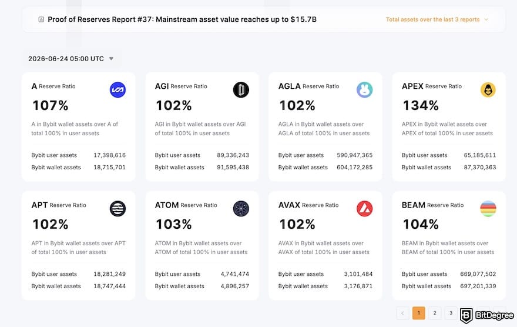
Task: Click the chevron next to Total assets link
Action: 486,19
